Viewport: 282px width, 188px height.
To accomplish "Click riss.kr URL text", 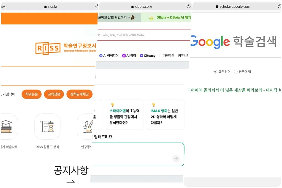I will (x=53, y=7).
